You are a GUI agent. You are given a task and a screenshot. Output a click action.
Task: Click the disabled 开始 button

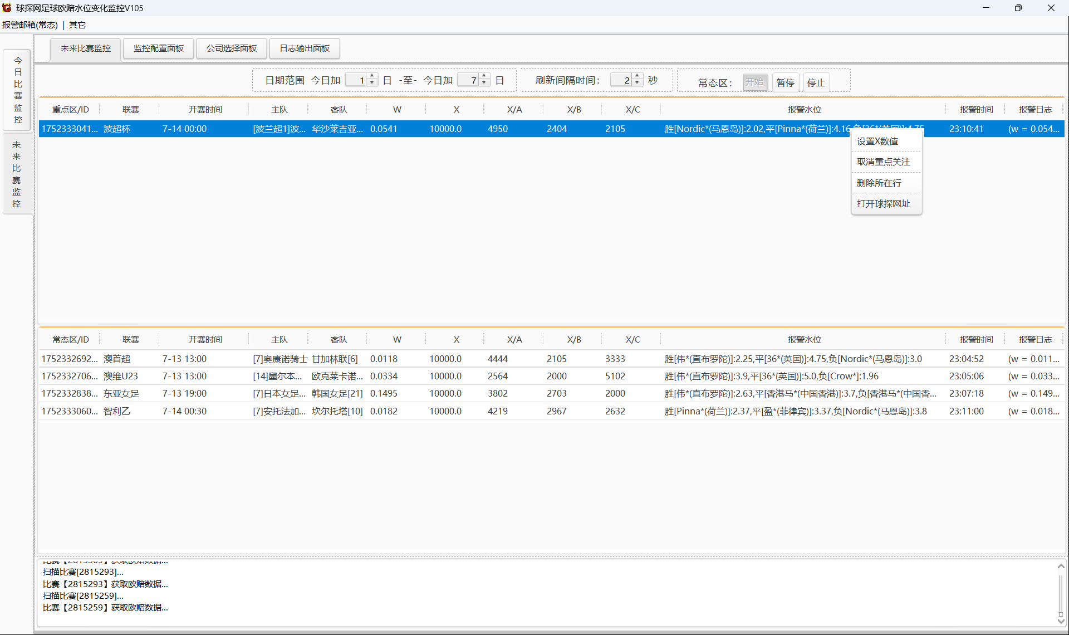point(755,82)
